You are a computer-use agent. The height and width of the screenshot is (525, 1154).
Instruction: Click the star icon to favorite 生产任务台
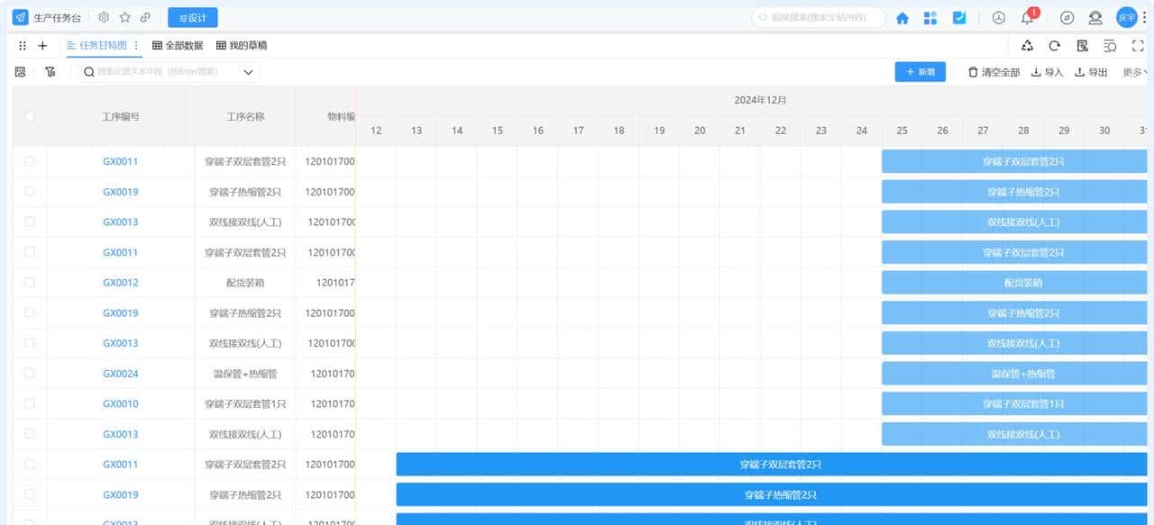pyautogui.click(x=125, y=17)
